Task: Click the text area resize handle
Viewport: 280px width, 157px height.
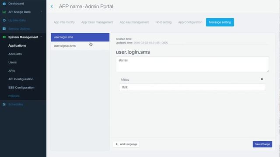Action: 268,71
